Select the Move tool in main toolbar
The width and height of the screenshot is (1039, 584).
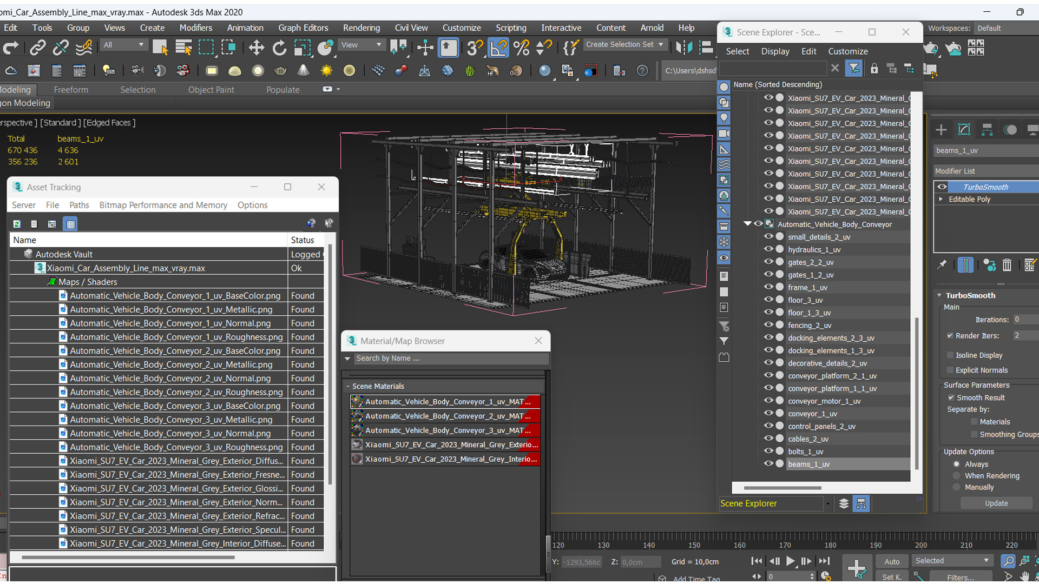pyautogui.click(x=256, y=48)
